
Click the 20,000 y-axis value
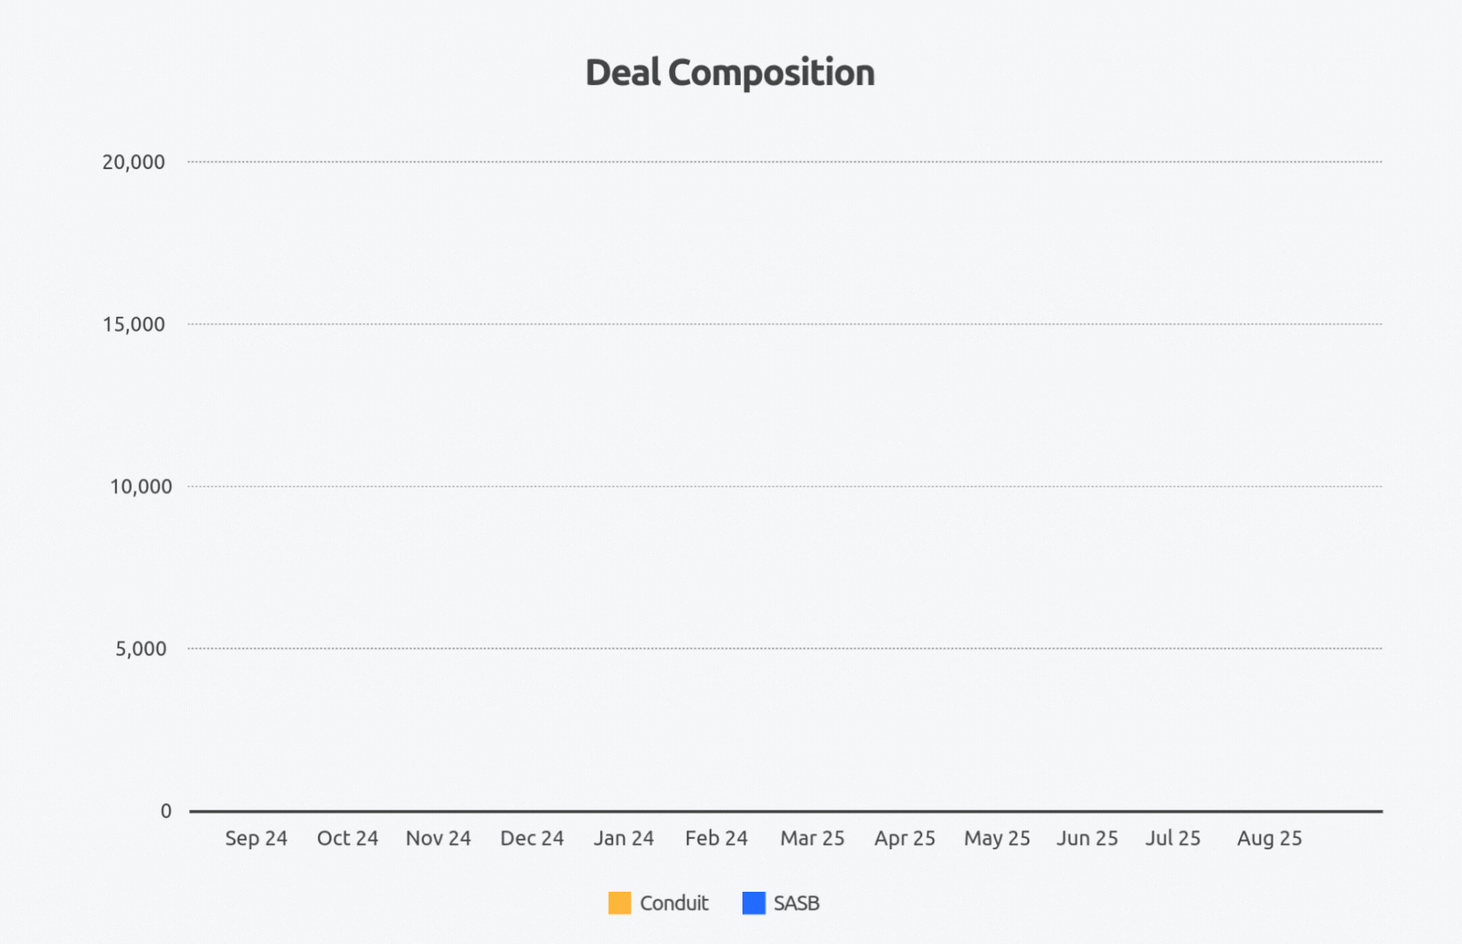134,162
